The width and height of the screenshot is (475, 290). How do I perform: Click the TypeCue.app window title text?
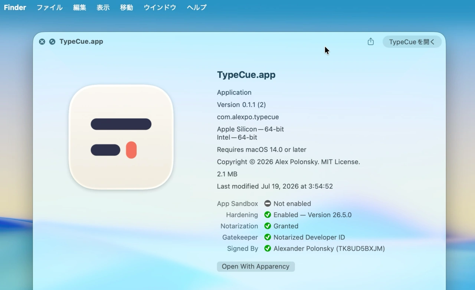pos(81,42)
